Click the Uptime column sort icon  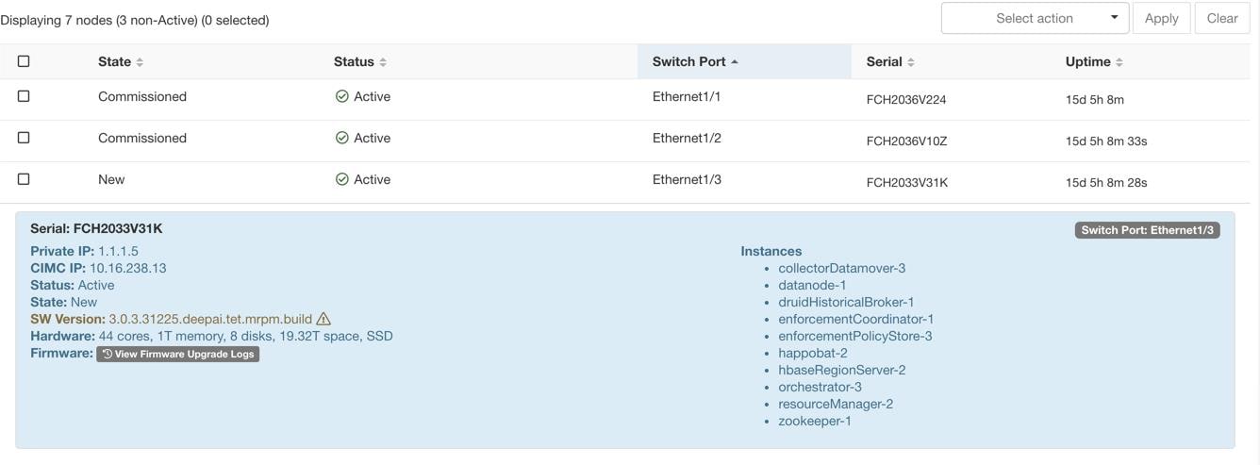(x=1119, y=62)
